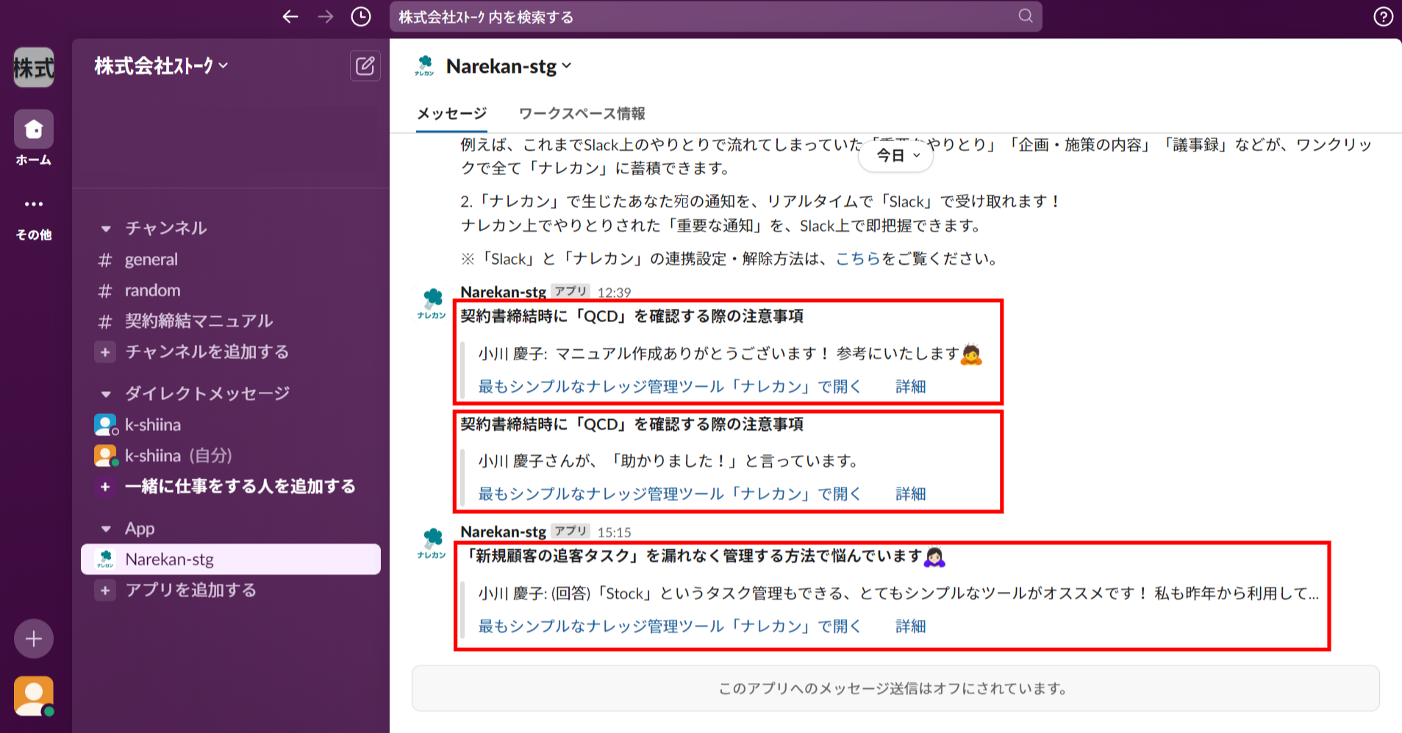Open 詳細 link under the 助かりました message
Screen dimensions: 1402x733
tap(910, 494)
